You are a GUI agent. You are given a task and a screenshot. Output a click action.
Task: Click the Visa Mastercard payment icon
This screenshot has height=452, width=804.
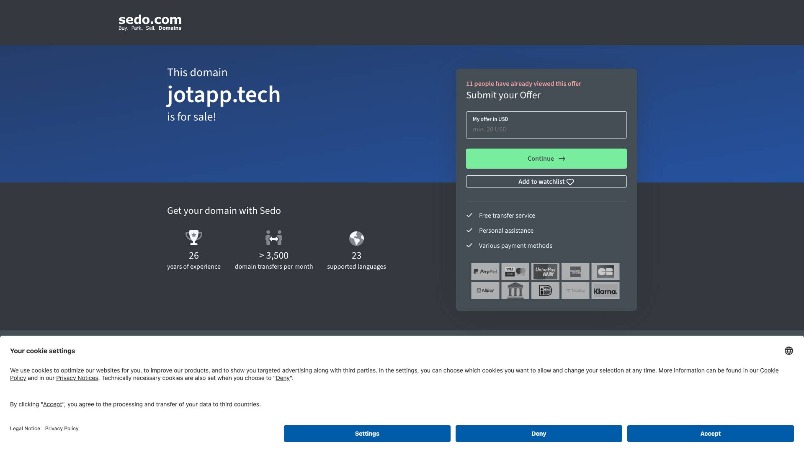click(515, 272)
